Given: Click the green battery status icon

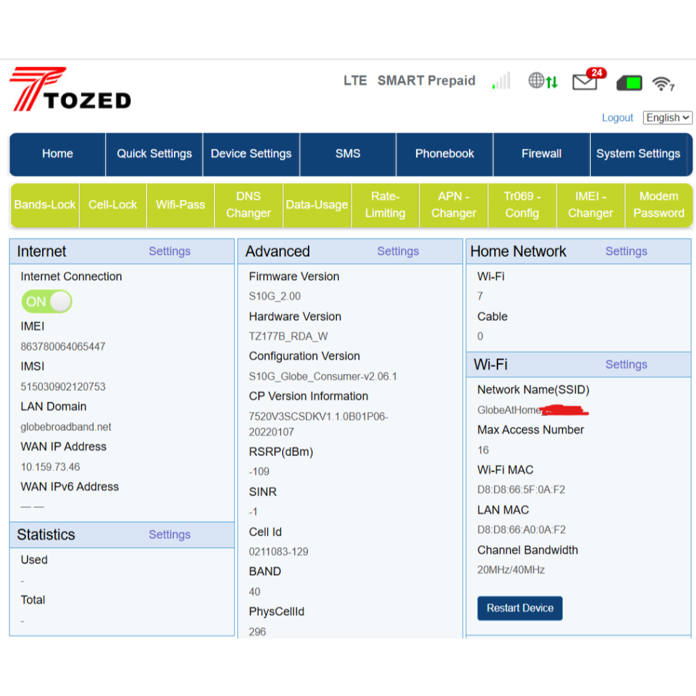Looking at the screenshot, I should tap(629, 84).
